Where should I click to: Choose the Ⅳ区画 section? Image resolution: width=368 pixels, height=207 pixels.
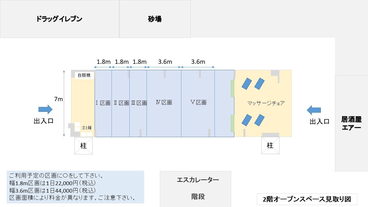coord(164,102)
